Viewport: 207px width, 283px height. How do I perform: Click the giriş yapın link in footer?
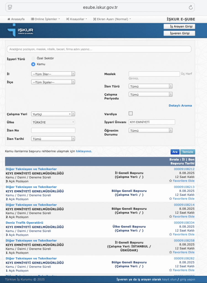(x=187, y=279)
